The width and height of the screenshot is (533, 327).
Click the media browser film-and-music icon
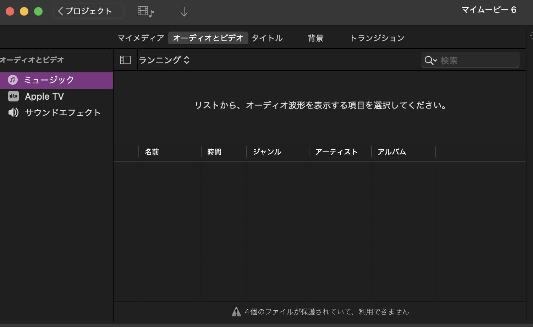pyautogui.click(x=145, y=12)
